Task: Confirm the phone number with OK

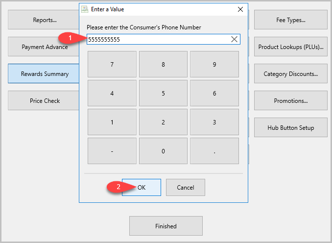Action: pos(142,188)
